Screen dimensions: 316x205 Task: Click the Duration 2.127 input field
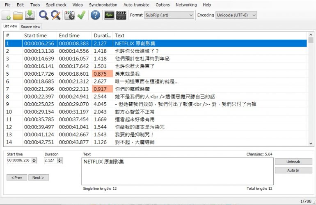coord(50,160)
